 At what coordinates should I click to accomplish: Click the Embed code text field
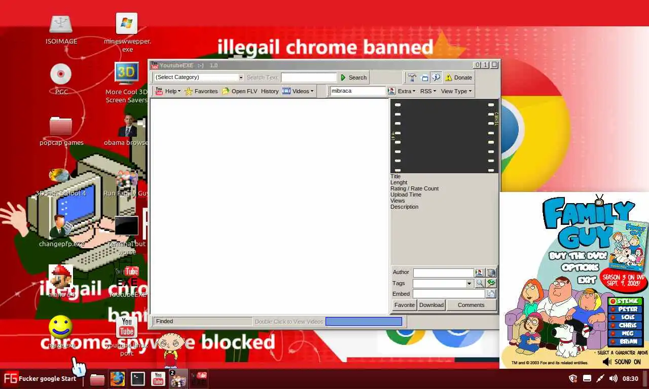449,294
